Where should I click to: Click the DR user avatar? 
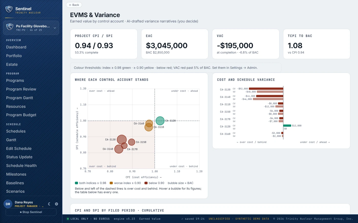[x=8, y=204]
